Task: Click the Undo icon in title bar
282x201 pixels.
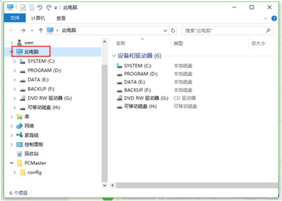Action: [x=39, y=7]
